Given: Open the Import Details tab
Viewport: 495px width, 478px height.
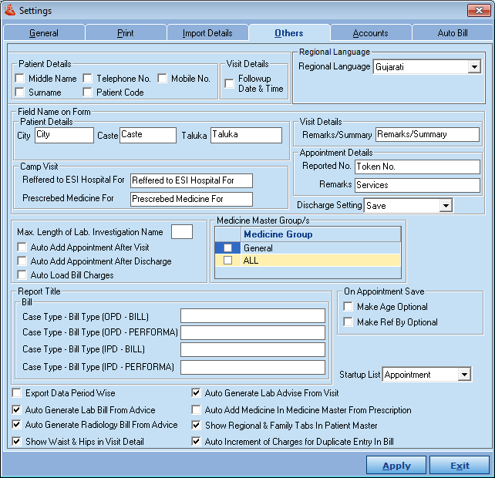Looking at the screenshot, I should click(207, 33).
